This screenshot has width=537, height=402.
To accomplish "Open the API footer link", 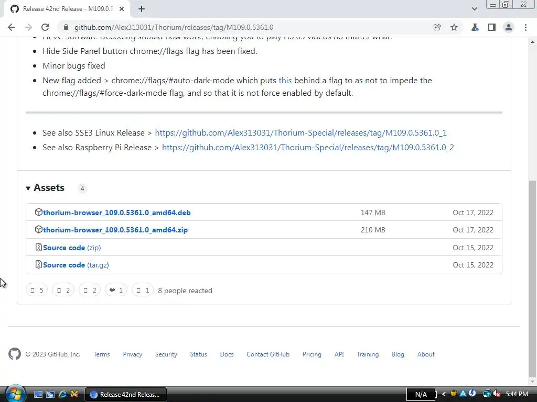I will click(x=339, y=354).
